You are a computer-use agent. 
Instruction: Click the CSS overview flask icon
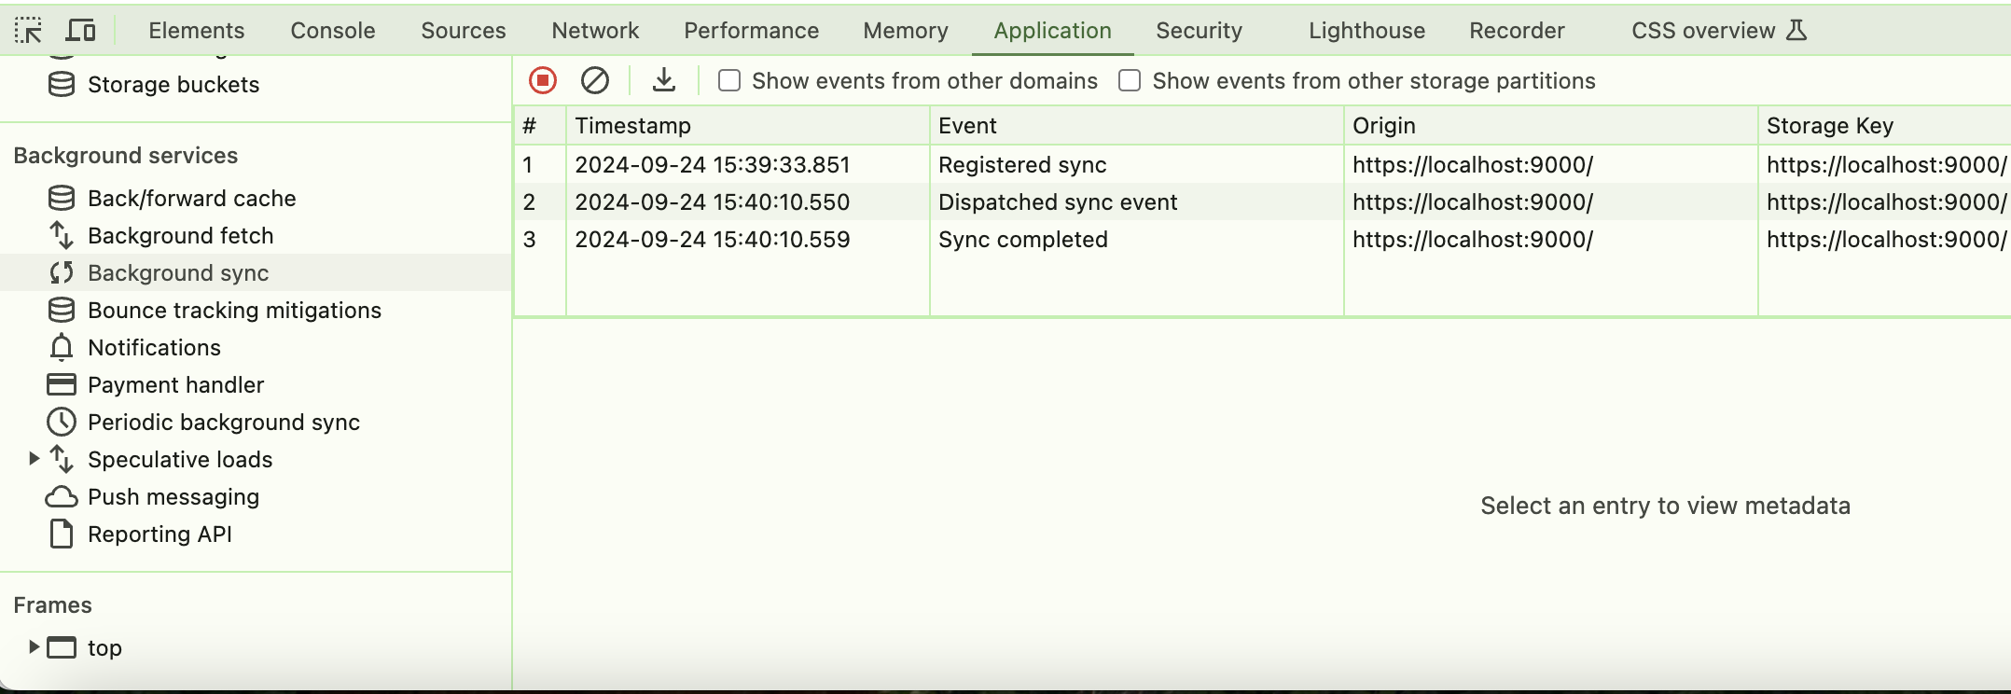pyautogui.click(x=1796, y=31)
